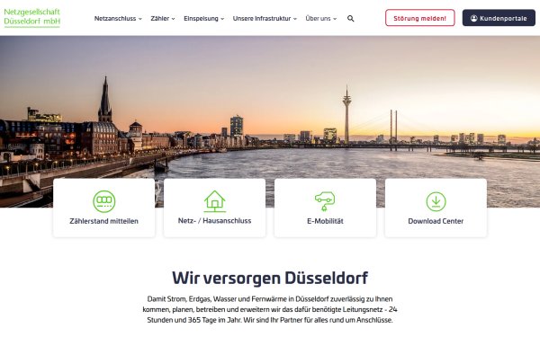The image size is (540, 337).
Task: Go to home via Netzgesellschaft Düsseldorf logo
Action: pyautogui.click(x=32, y=17)
